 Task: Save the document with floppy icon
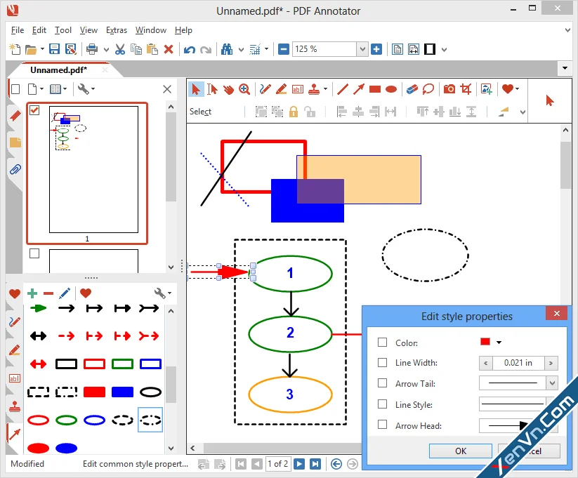(x=54, y=49)
